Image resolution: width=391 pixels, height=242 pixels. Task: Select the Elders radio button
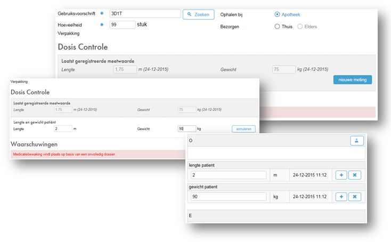tap(300, 26)
